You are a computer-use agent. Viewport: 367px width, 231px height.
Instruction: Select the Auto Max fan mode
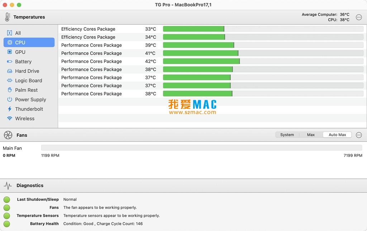click(337, 135)
